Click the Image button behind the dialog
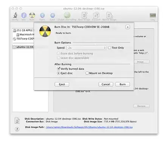This screenshot has height=142, width=168. [x=142, y=62]
